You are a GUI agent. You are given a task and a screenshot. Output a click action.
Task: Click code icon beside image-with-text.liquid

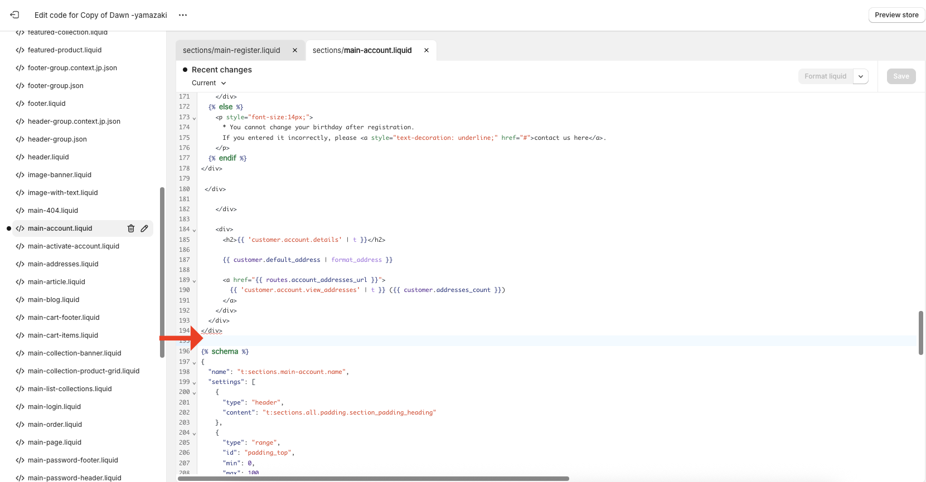click(x=20, y=193)
